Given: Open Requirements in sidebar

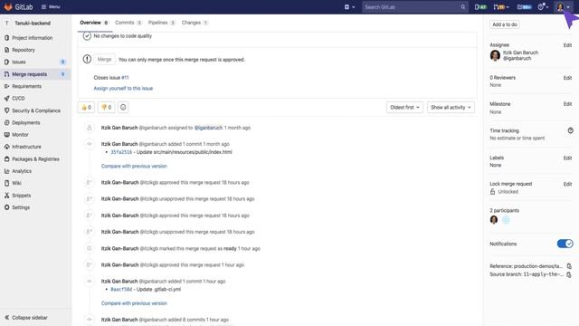Looking at the screenshot, I should (x=26, y=86).
